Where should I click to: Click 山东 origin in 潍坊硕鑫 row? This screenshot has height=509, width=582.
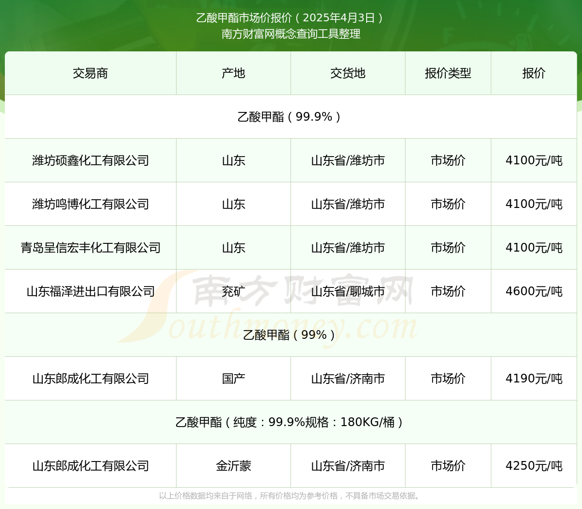pos(233,160)
